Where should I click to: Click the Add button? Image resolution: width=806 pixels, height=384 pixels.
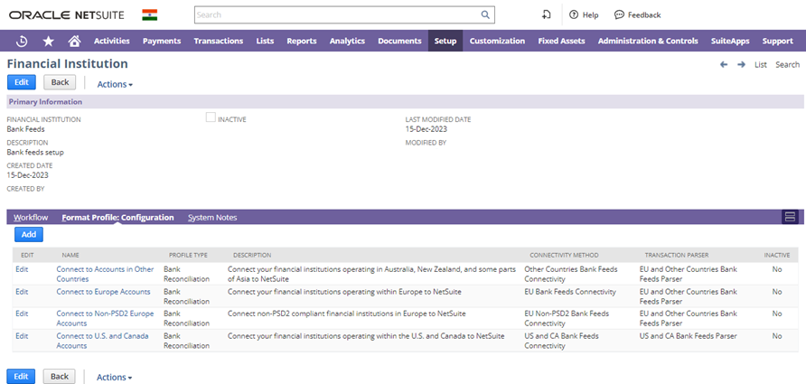29,234
